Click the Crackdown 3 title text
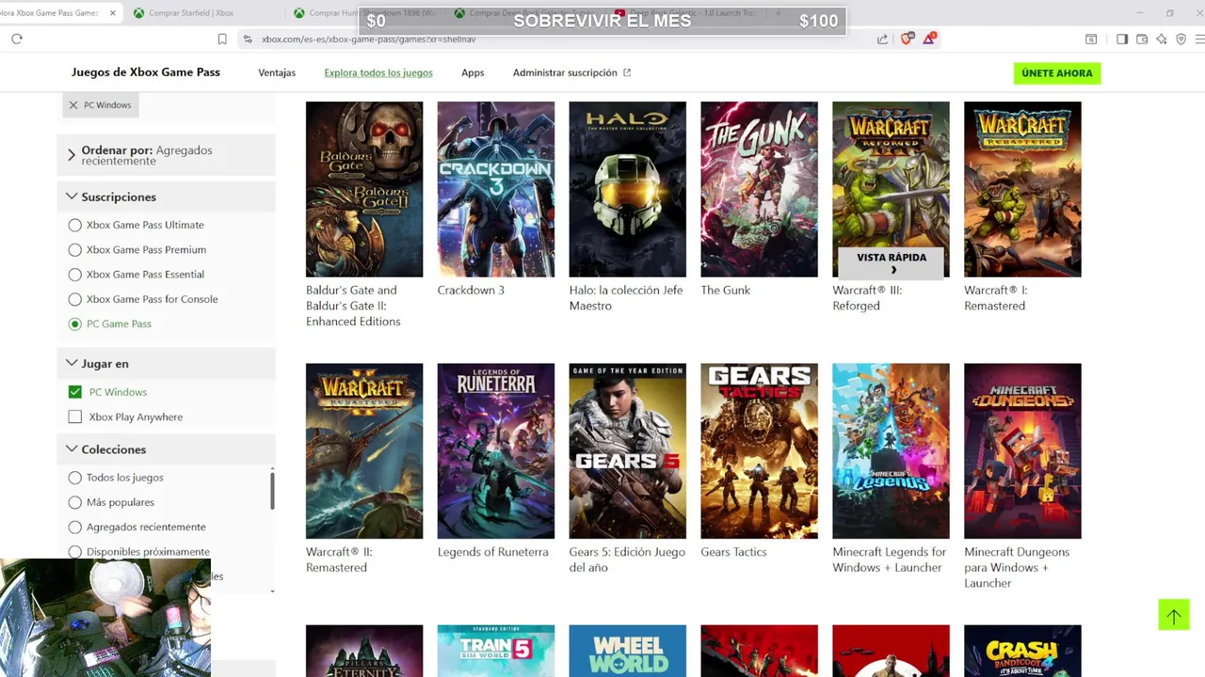 click(x=471, y=290)
